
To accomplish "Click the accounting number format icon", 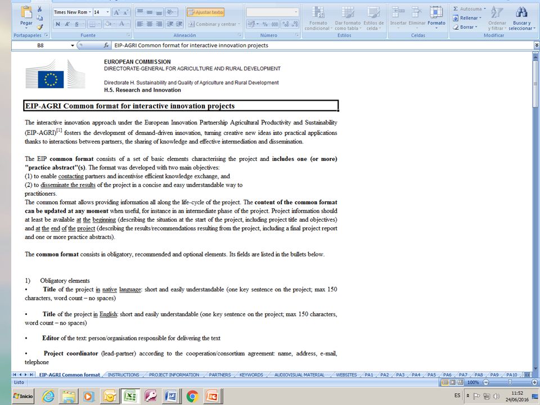I will pos(251,24).
